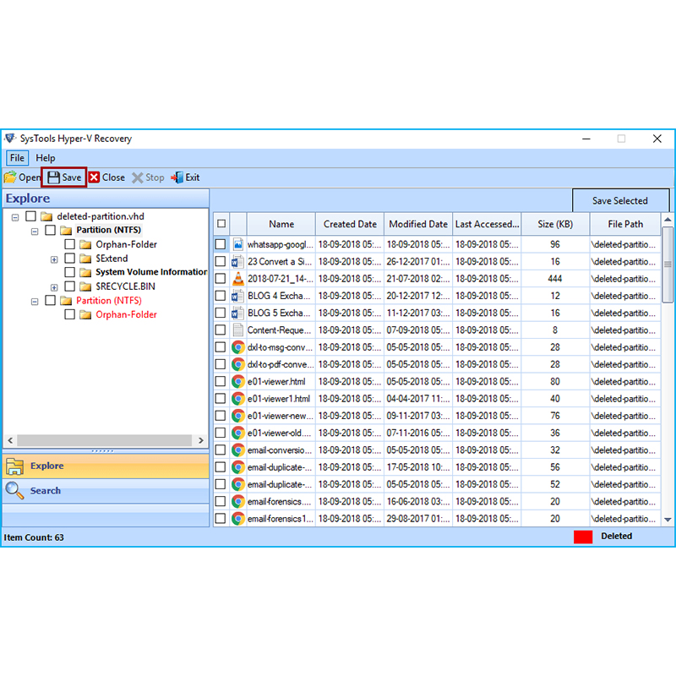Collapse the black Partition (NTFS) node
The height and width of the screenshot is (676, 676).
35,232
